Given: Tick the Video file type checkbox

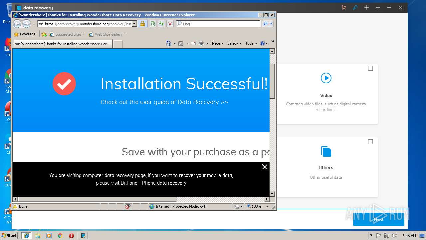Looking at the screenshot, I should (370, 68).
